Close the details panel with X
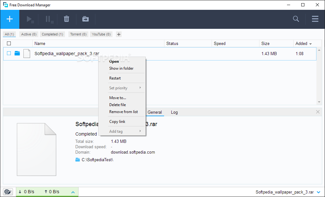 coord(318,112)
